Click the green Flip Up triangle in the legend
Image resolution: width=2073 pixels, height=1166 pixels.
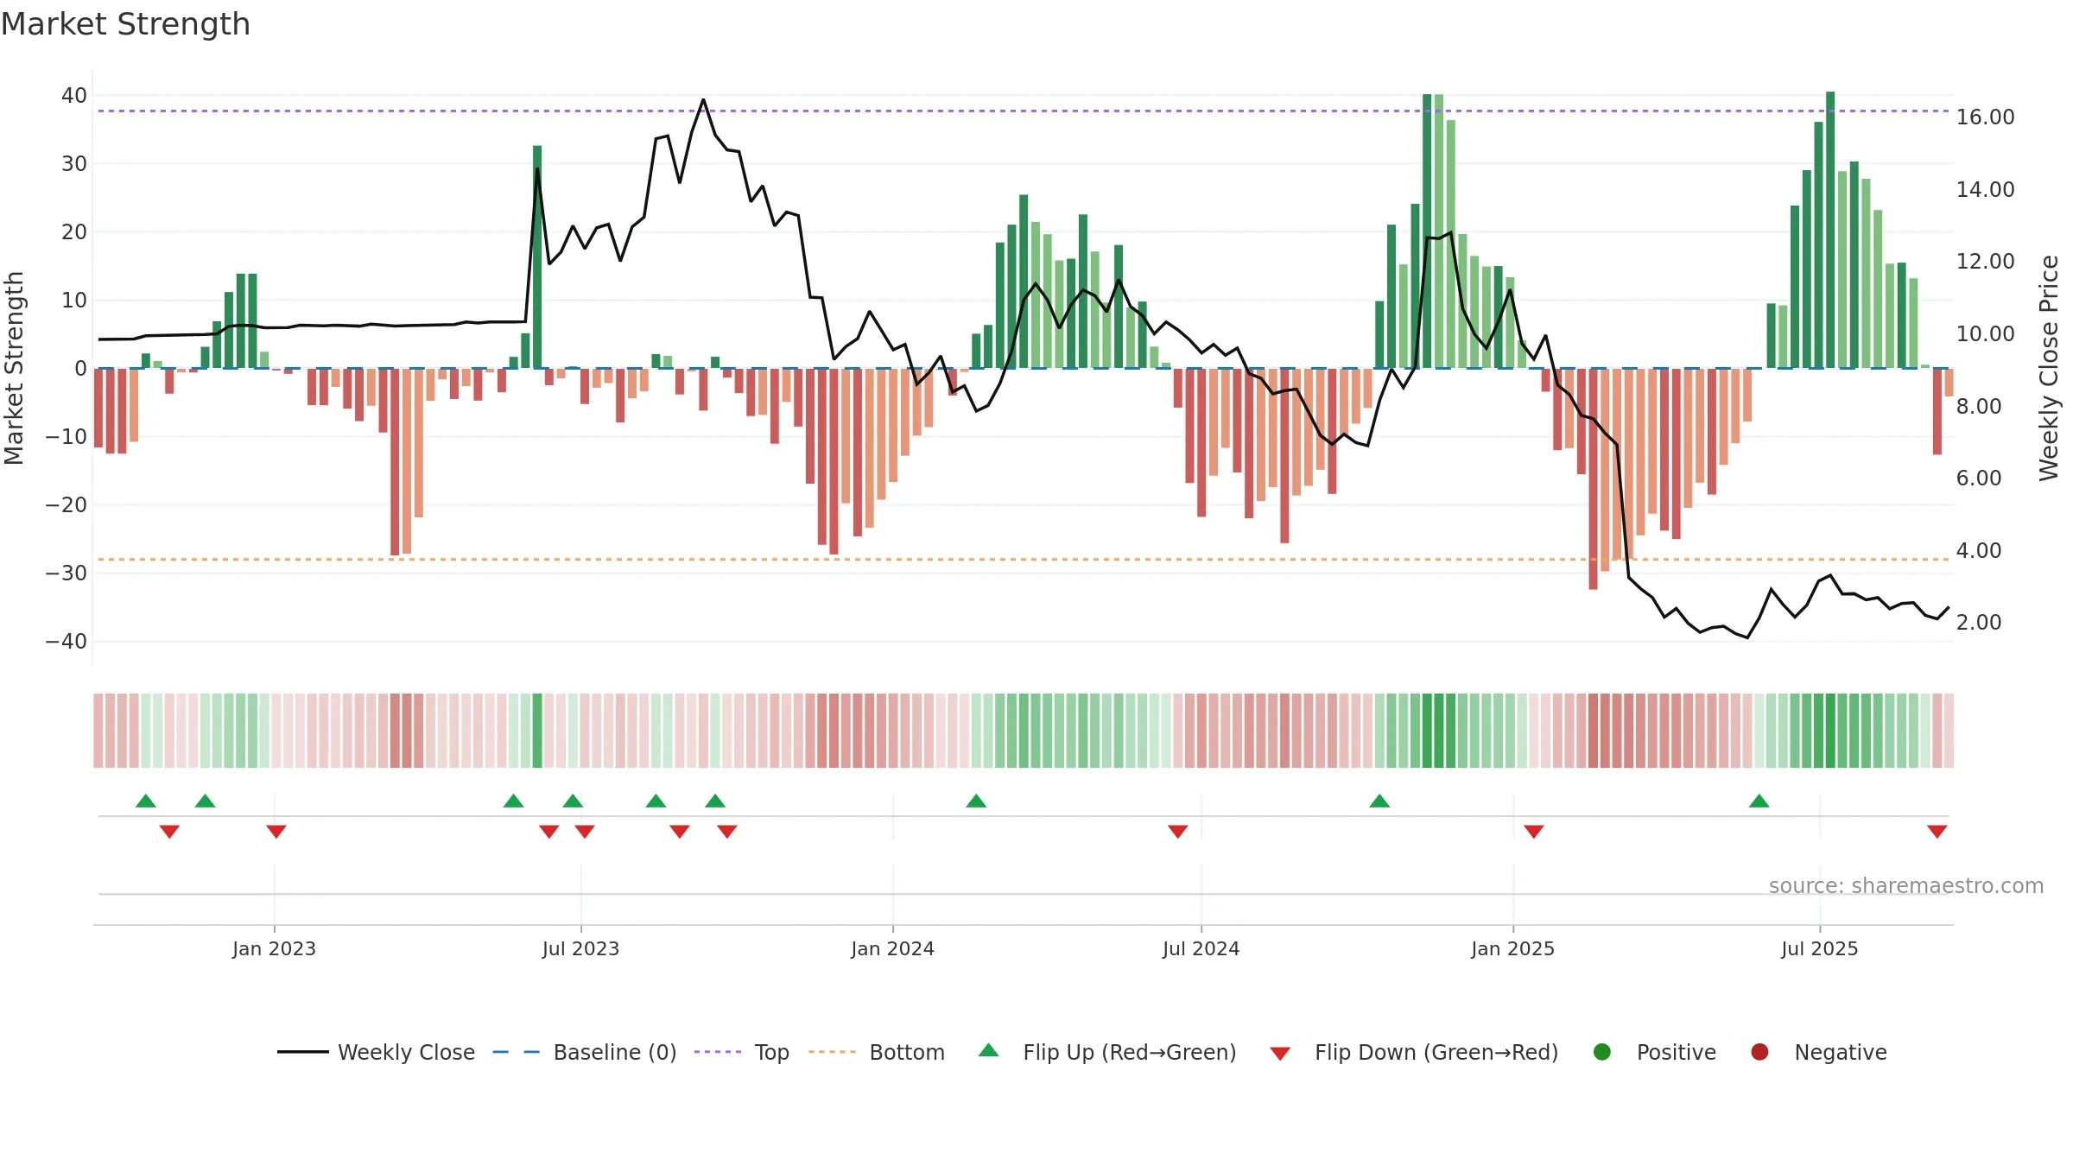pos(989,1050)
